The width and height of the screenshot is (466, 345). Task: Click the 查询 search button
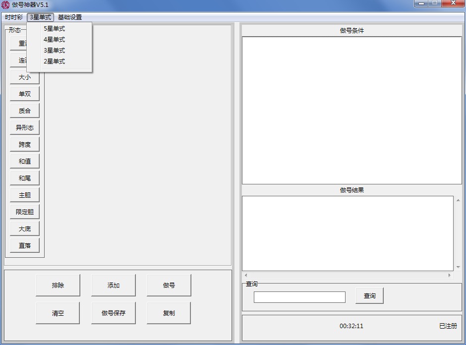(x=369, y=296)
